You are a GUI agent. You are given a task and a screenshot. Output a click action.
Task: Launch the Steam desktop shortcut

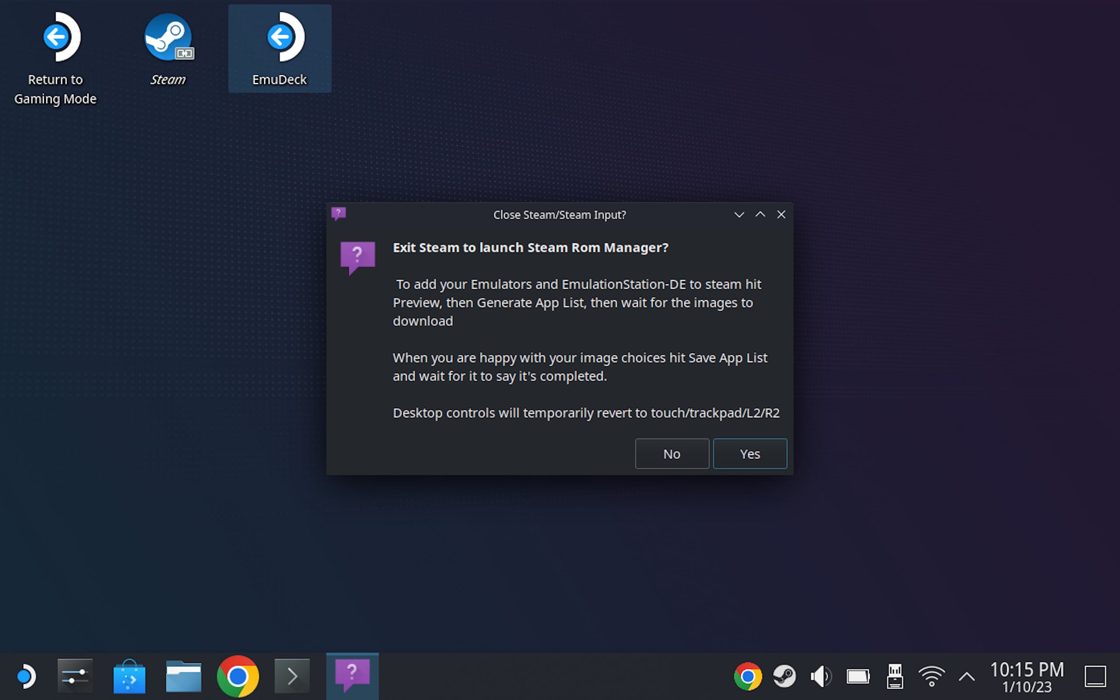point(168,49)
